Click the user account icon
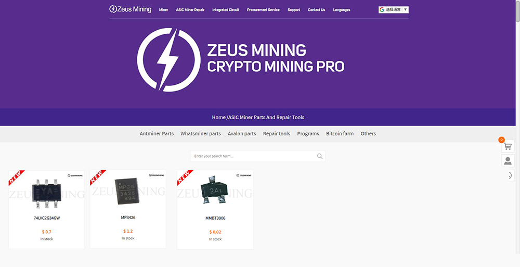The width and height of the screenshot is (520, 267). click(508, 161)
